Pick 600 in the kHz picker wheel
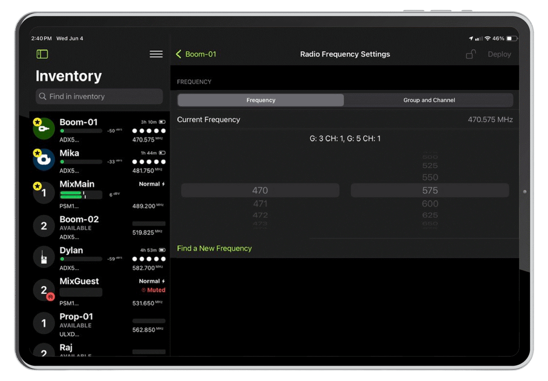The height and width of the screenshot is (381, 548). 430,204
